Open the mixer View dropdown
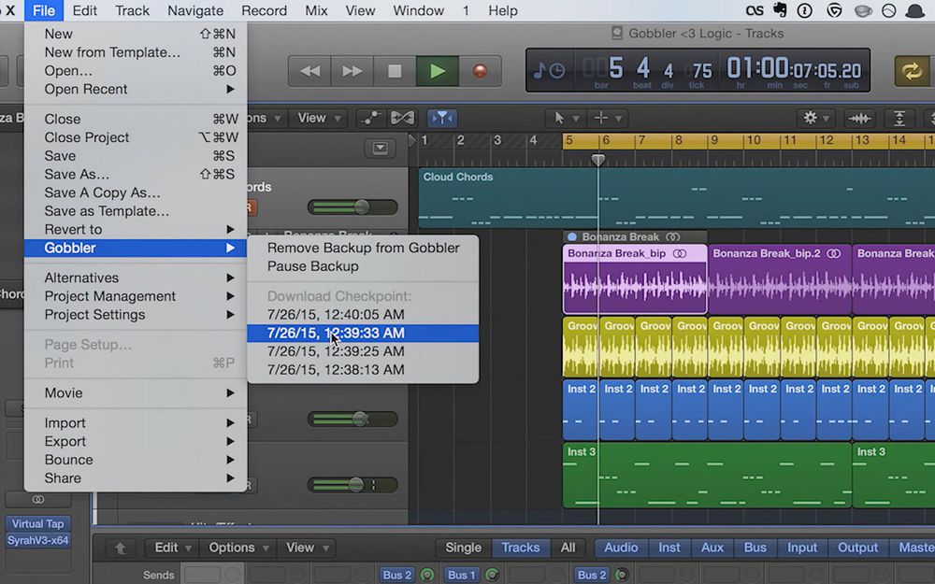935x584 pixels. point(308,548)
